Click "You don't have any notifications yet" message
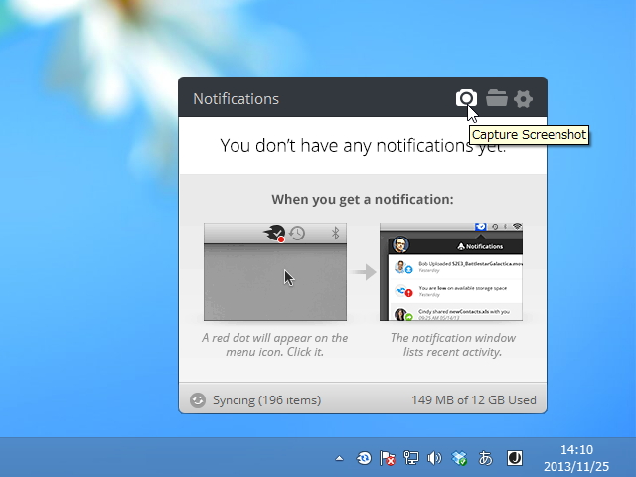 [x=363, y=146]
